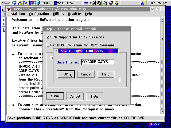
Task: Maximize the NetWare Installation Utility window
Action: 162,9
